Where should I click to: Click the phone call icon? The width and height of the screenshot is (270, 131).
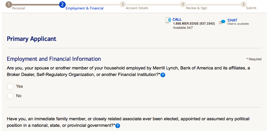click(x=168, y=20)
